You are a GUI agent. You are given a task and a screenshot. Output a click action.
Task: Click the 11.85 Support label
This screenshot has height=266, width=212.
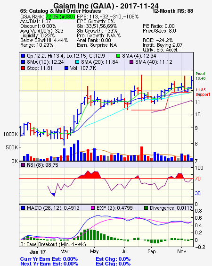tap(203, 92)
